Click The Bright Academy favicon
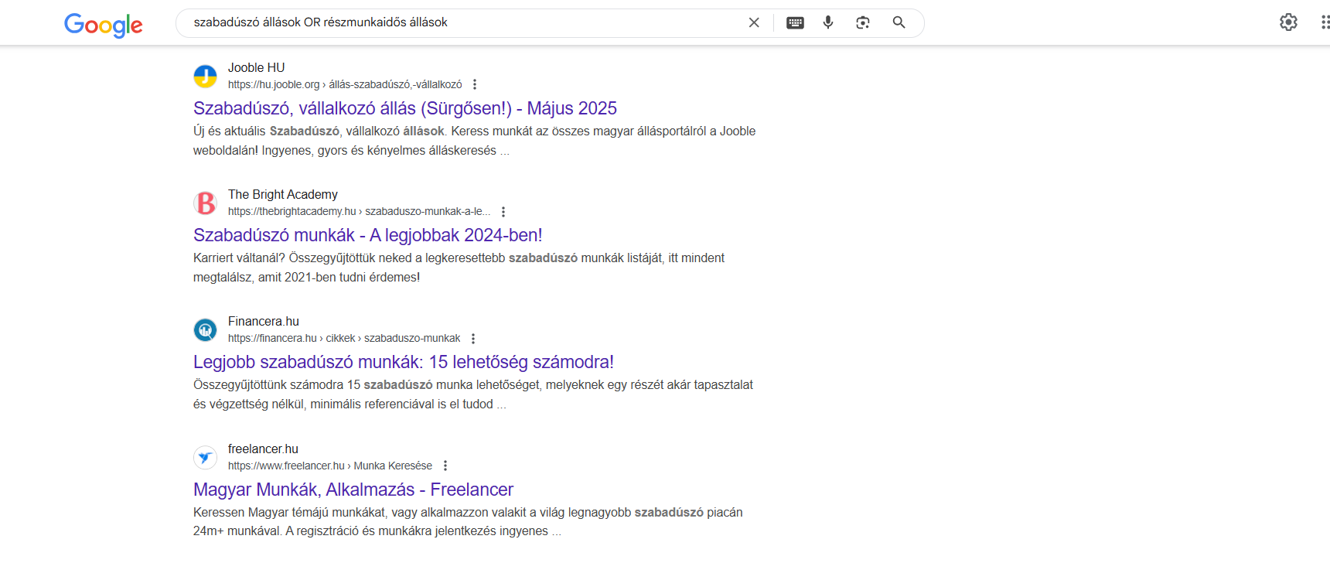The width and height of the screenshot is (1330, 563). [205, 203]
